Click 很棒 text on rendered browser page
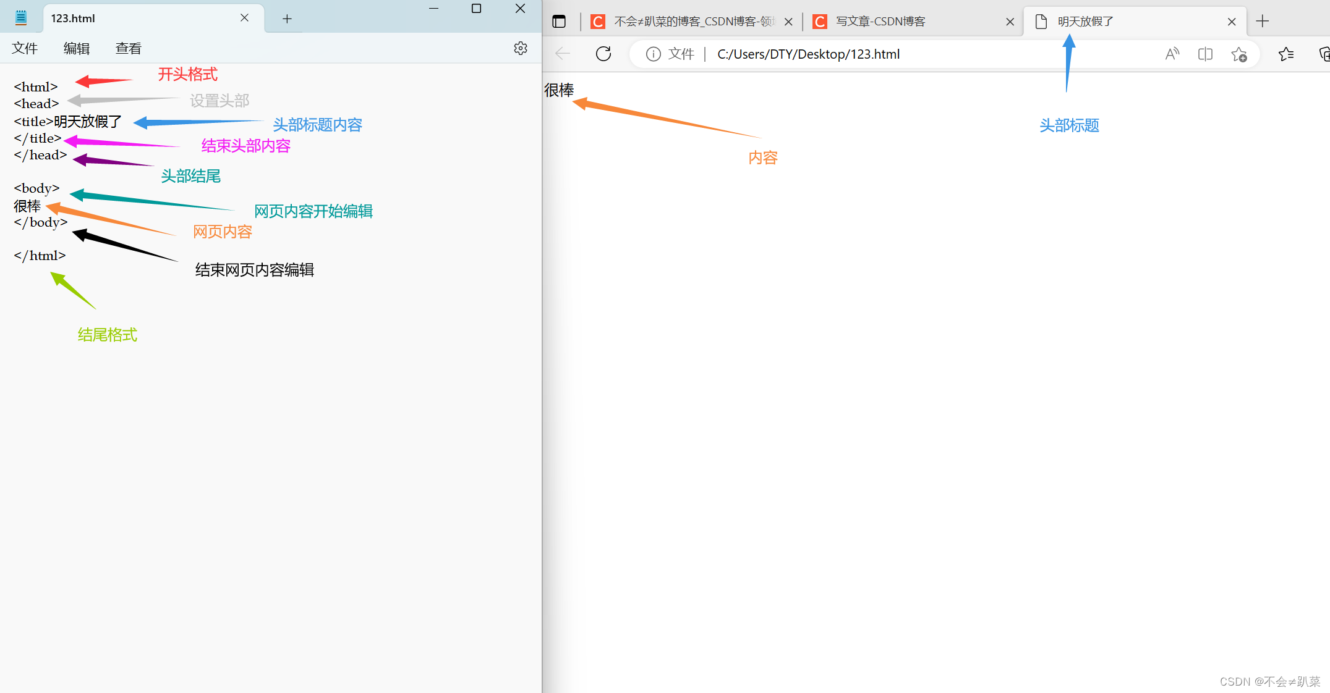1330x693 pixels. (559, 90)
